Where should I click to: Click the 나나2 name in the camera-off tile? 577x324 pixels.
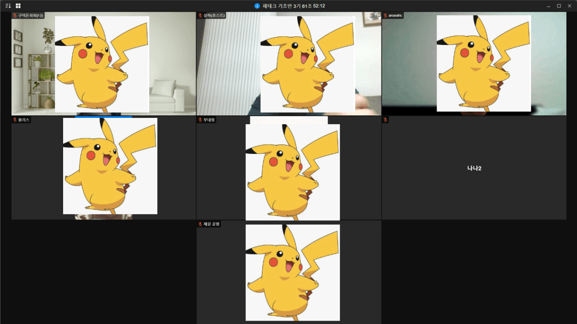(474, 168)
